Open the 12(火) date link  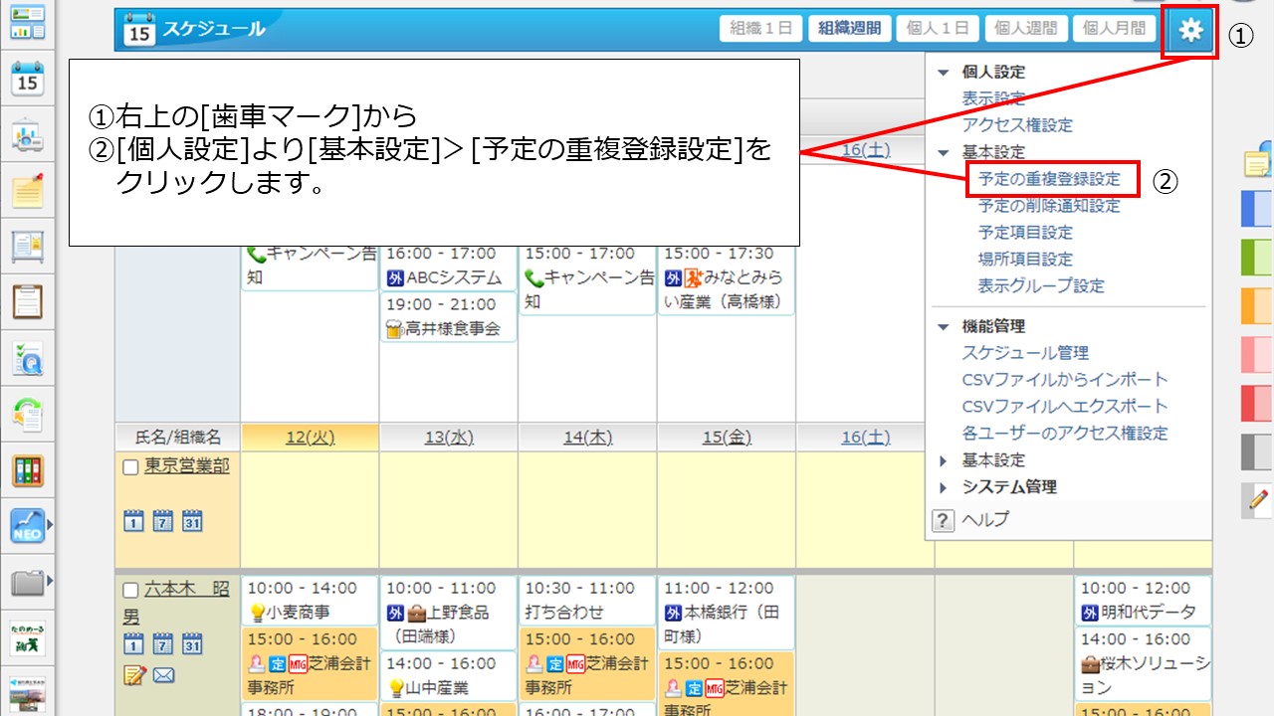(x=310, y=438)
